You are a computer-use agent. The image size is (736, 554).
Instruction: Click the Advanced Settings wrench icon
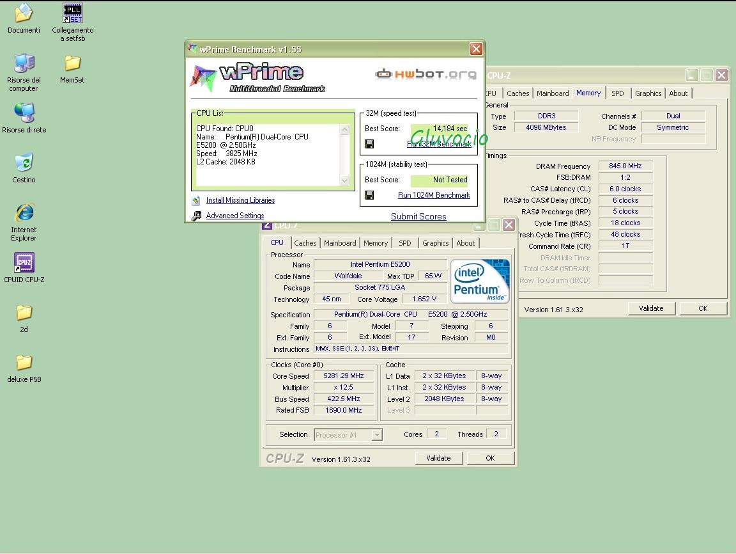point(196,216)
